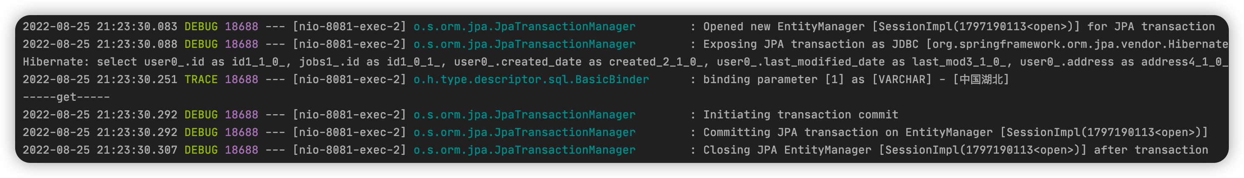The image size is (1244, 178).
Task: Click the timestamp ending in 30.251
Action: (x=100, y=79)
